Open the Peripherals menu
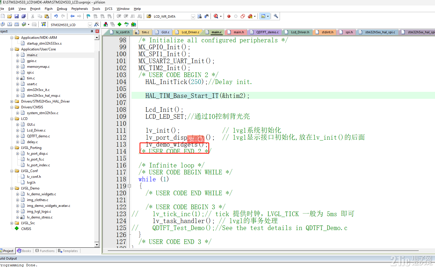The image size is (435, 268). click(79, 8)
